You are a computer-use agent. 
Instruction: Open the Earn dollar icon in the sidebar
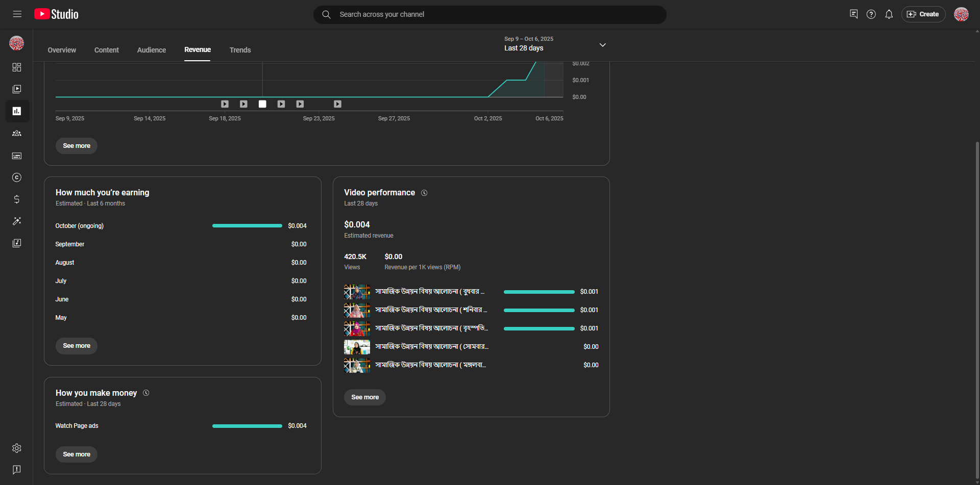17,199
